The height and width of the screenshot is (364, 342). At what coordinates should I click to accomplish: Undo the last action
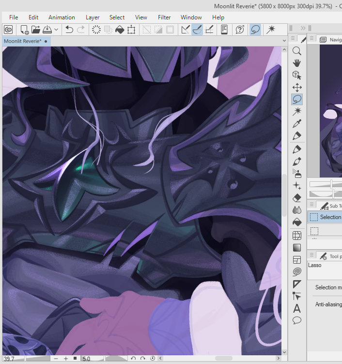pos(69,30)
